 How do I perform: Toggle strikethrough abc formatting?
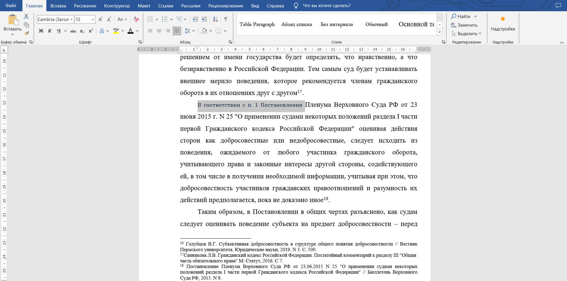coord(73,31)
